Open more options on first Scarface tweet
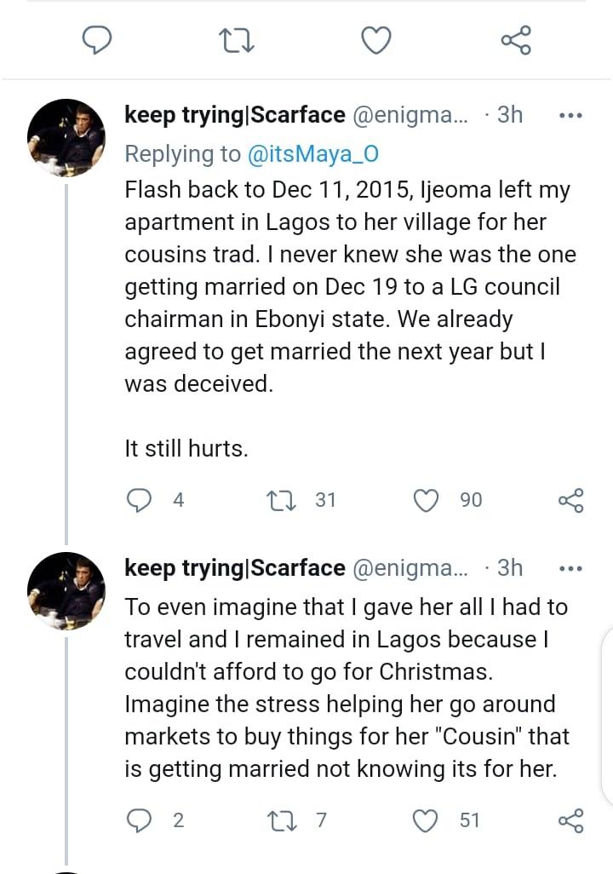613x874 pixels. [x=569, y=116]
